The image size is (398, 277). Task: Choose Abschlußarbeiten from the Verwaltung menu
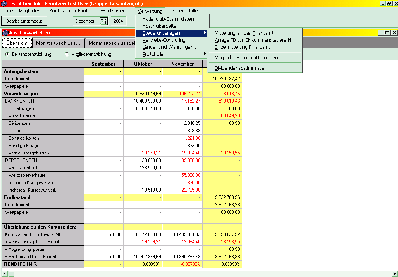(172, 26)
